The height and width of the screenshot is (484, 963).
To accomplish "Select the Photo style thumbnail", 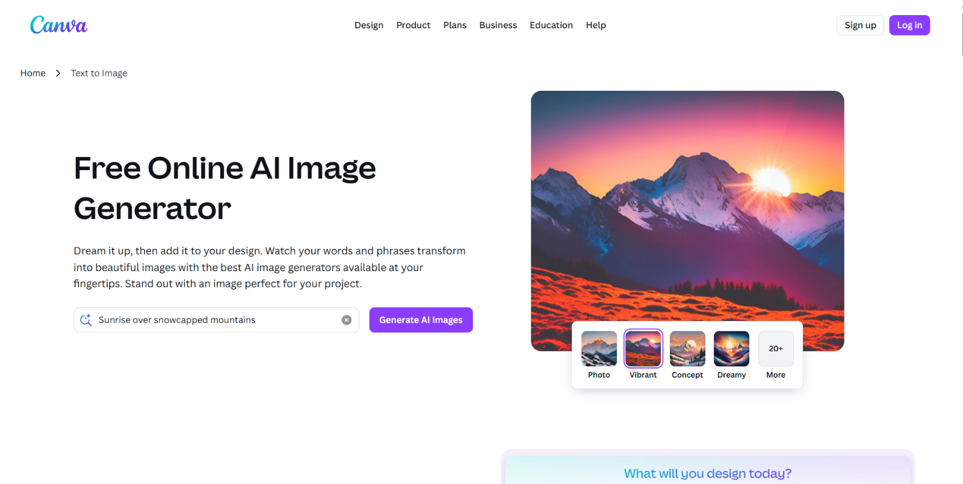I will (x=599, y=349).
